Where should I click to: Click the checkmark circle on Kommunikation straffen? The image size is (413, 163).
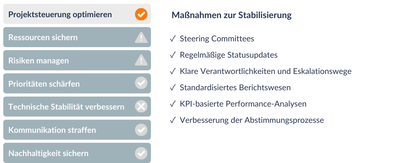pyautogui.click(x=141, y=130)
